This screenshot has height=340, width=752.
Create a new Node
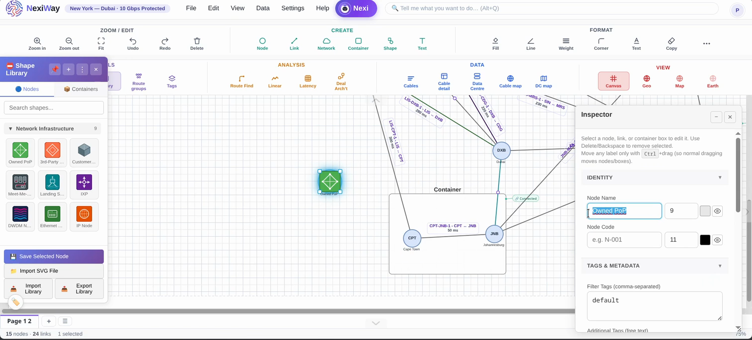(x=262, y=44)
